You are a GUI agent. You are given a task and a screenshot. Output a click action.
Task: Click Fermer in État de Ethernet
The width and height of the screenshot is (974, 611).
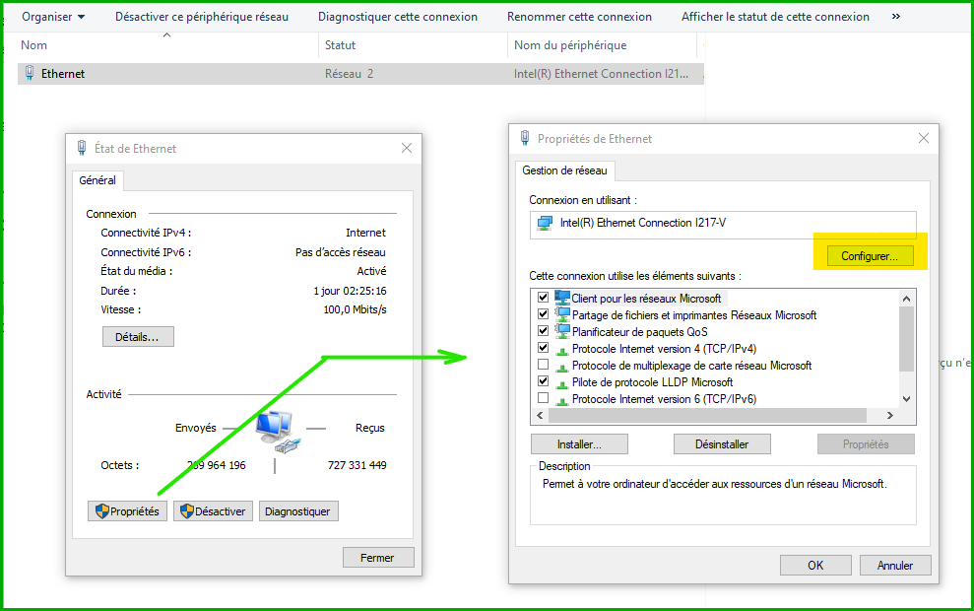[x=377, y=558]
